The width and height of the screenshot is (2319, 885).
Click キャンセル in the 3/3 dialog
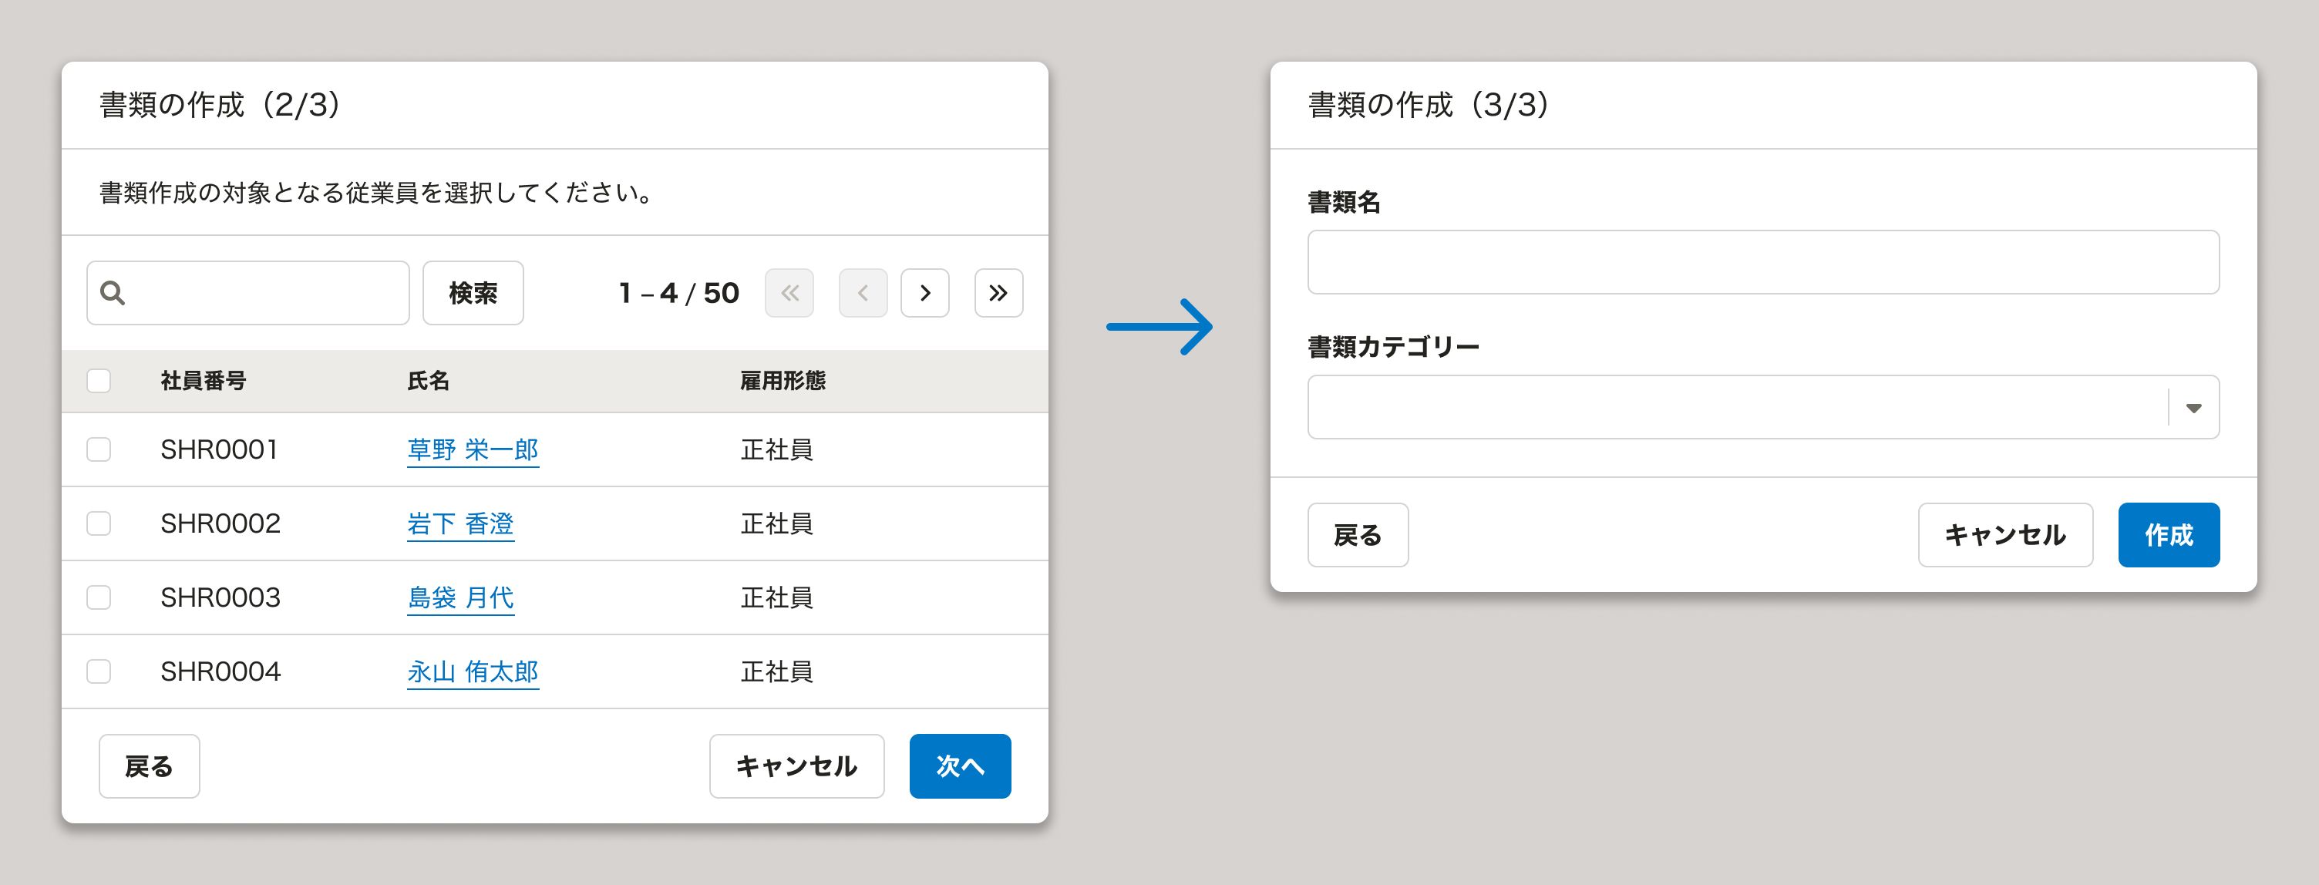[2004, 535]
